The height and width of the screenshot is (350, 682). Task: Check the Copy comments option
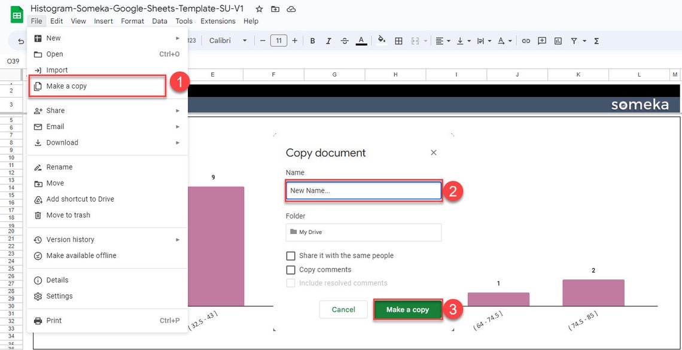tap(291, 269)
